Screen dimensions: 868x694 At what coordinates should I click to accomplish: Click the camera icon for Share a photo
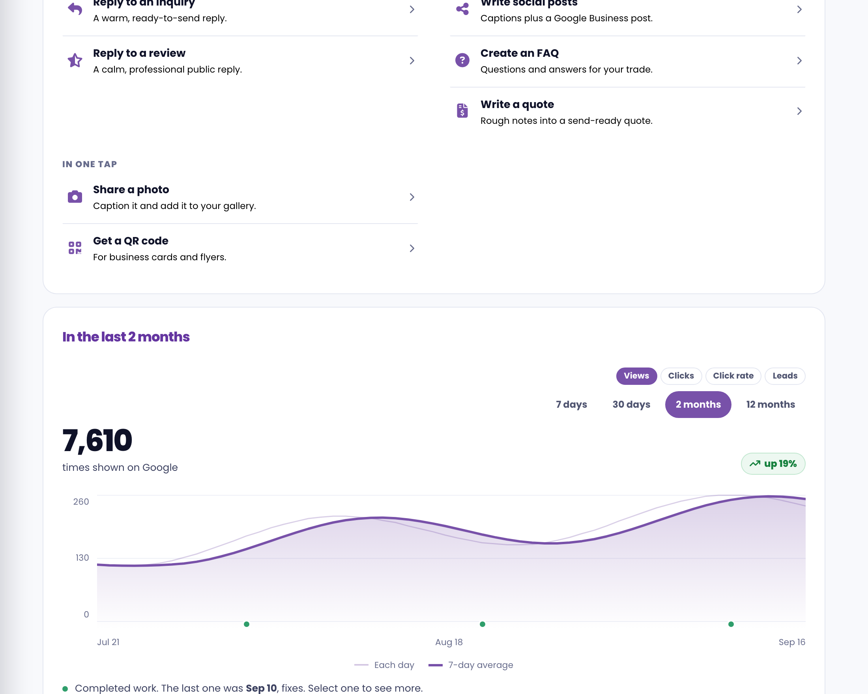[x=75, y=197]
